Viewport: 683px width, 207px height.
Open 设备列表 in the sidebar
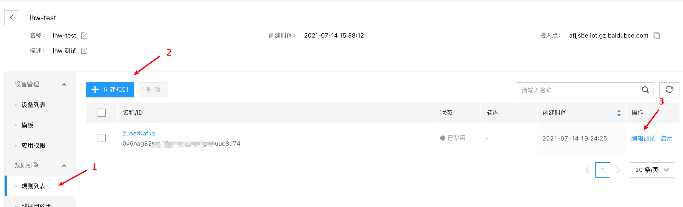click(x=33, y=105)
